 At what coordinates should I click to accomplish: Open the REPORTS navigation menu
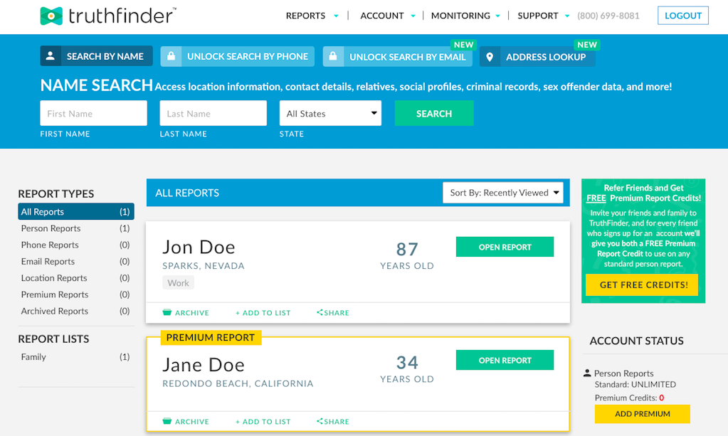pos(305,16)
